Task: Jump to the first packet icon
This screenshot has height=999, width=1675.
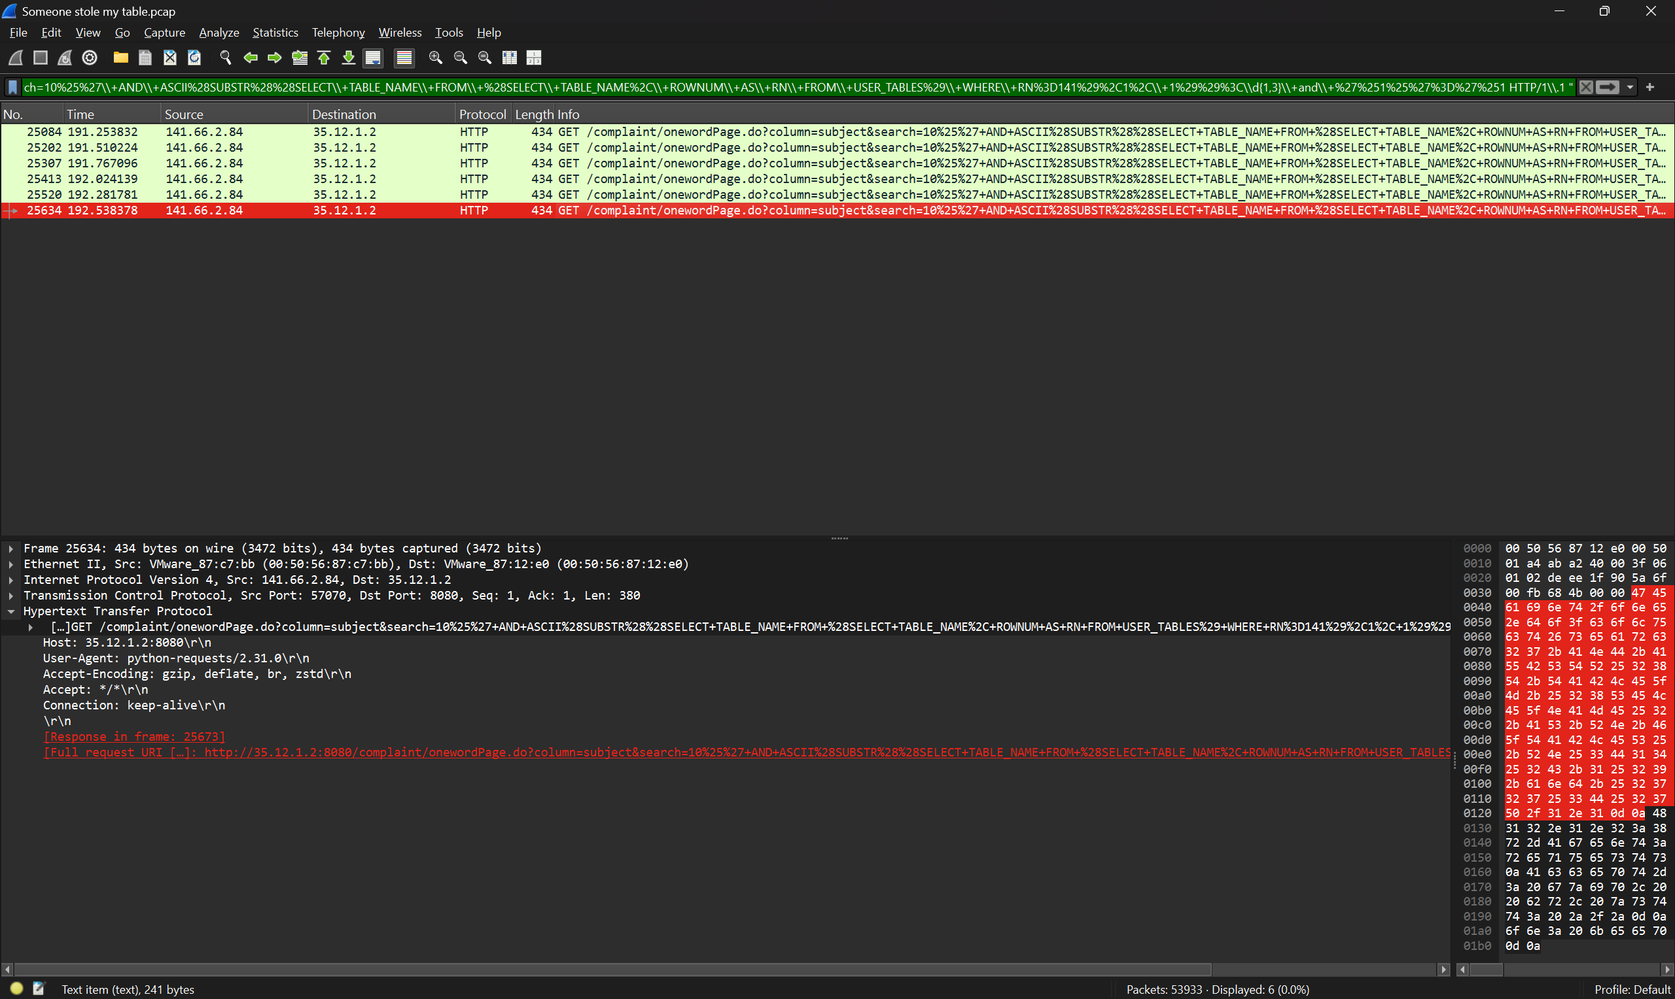Action: coord(324,58)
